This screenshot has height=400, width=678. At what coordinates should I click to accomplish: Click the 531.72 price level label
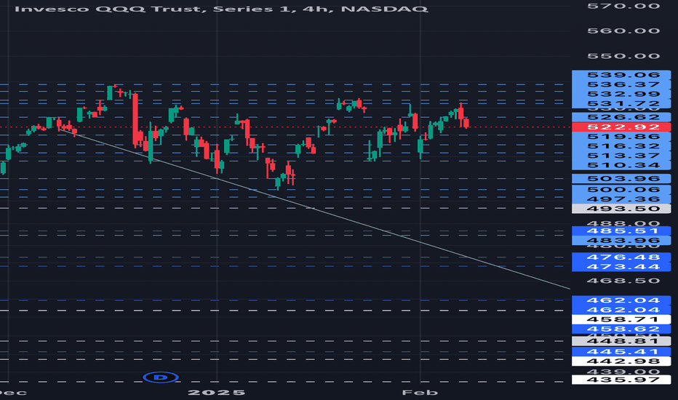tap(621, 103)
